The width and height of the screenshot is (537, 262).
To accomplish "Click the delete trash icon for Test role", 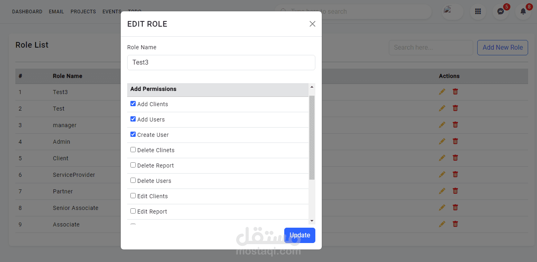I will click(x=455, y=108).
